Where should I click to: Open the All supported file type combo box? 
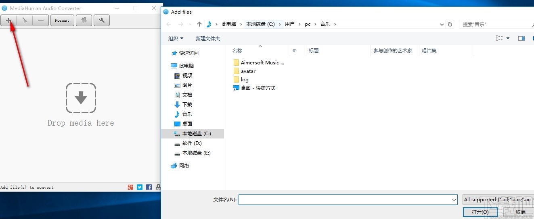coord(498,199)
